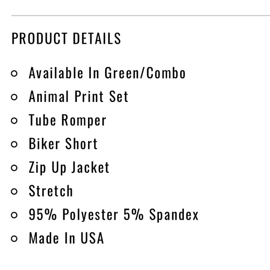Select bullet beside Zip Up Jacket

pos(14,168)
